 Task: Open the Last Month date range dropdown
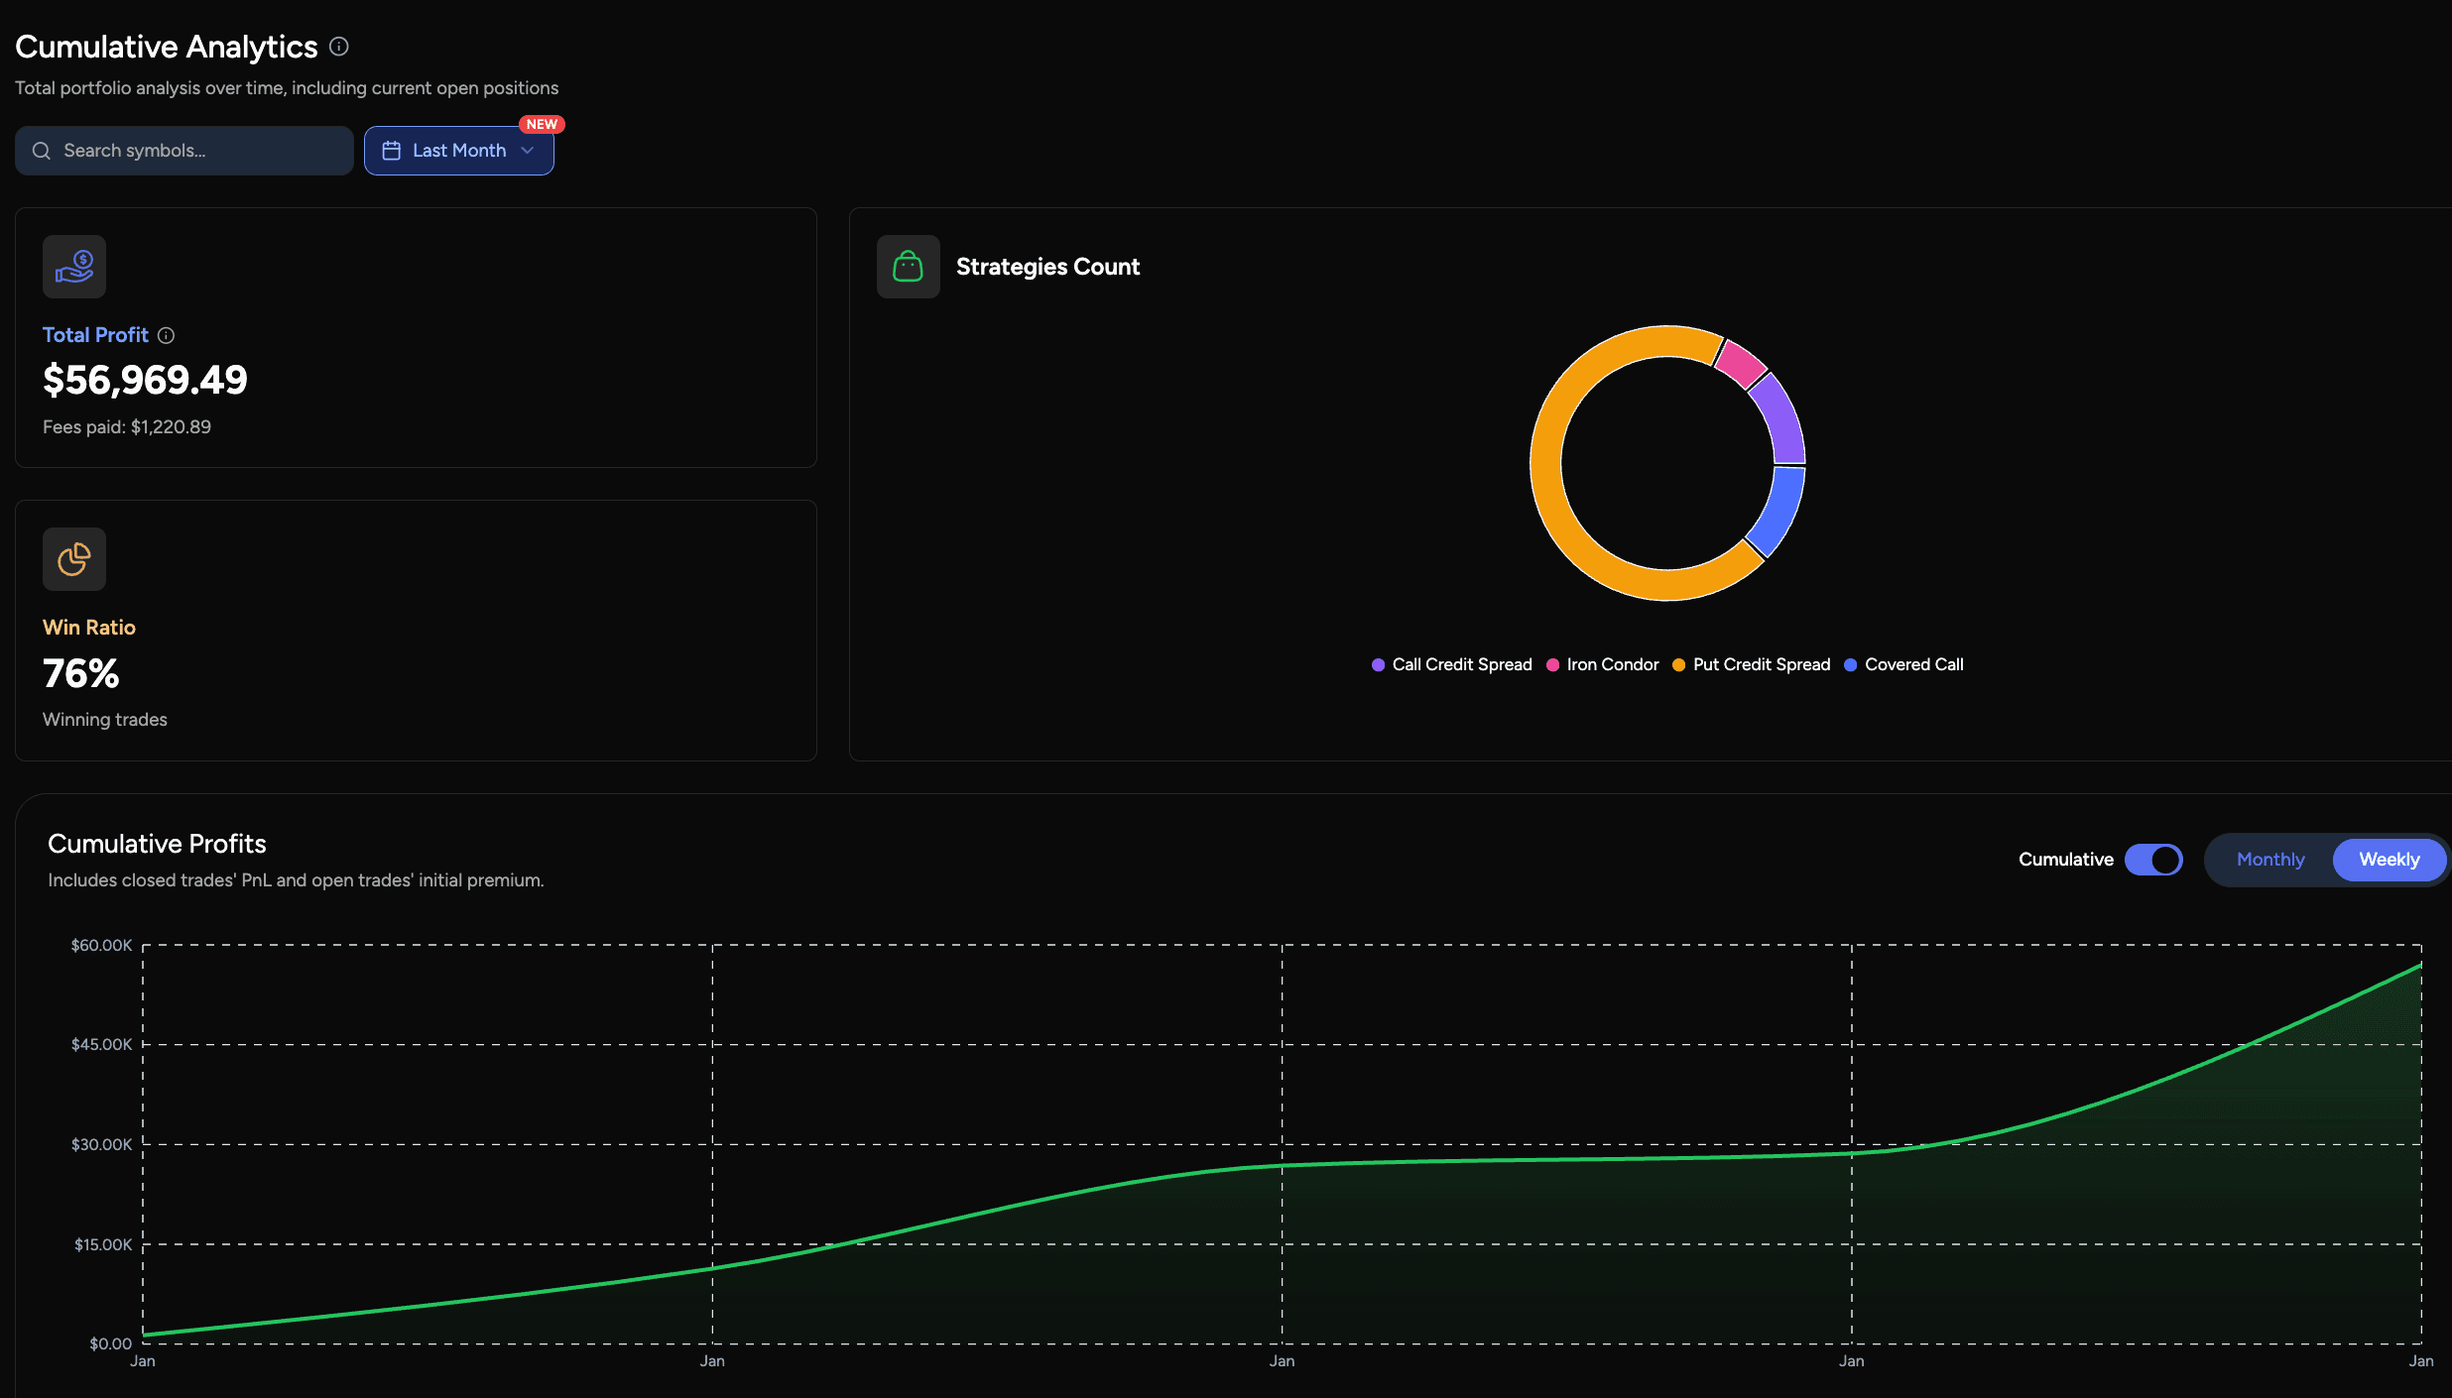click(x=458, y=150)
